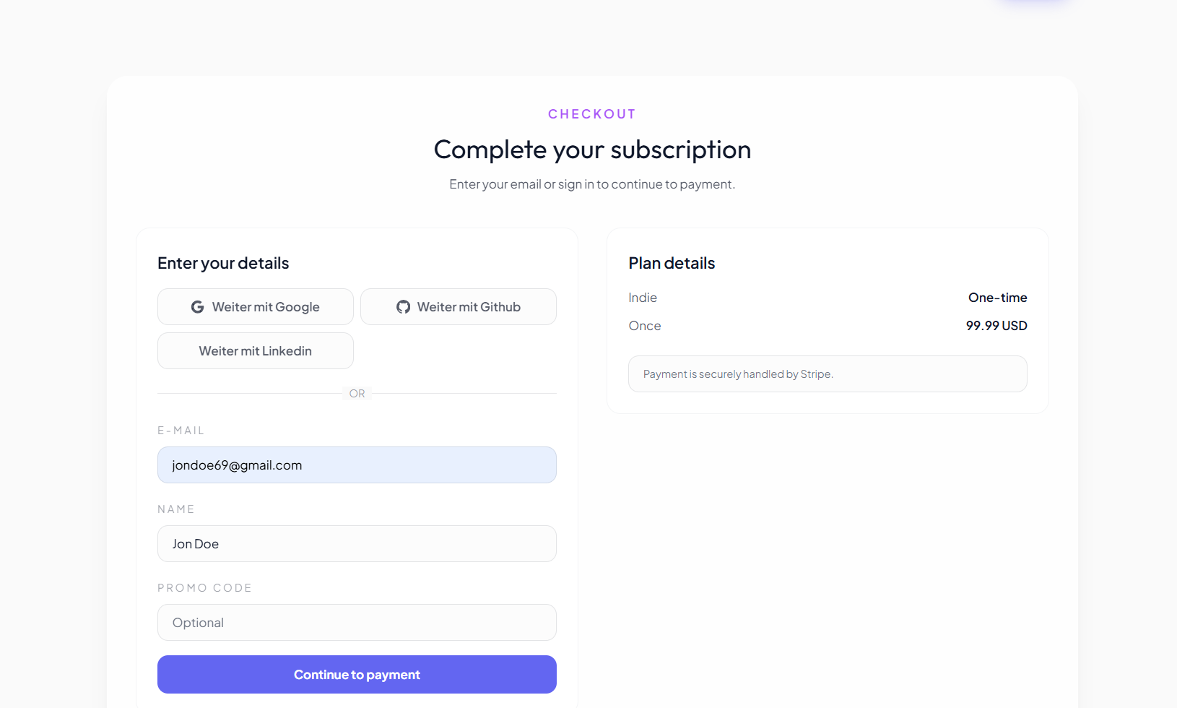The height and width of the screenshot is (708, 1177).
Task: Click the 'Indie' plan name
Action: (642, 297)
